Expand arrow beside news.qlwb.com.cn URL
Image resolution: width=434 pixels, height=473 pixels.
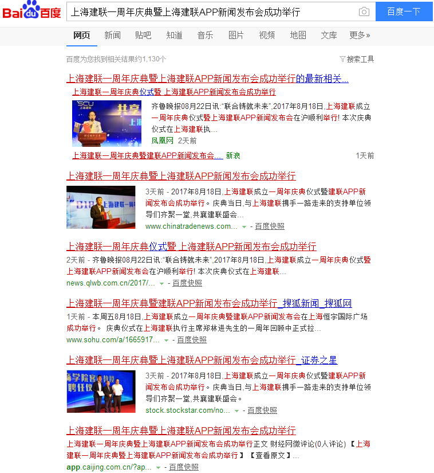(x=161, y=284)
